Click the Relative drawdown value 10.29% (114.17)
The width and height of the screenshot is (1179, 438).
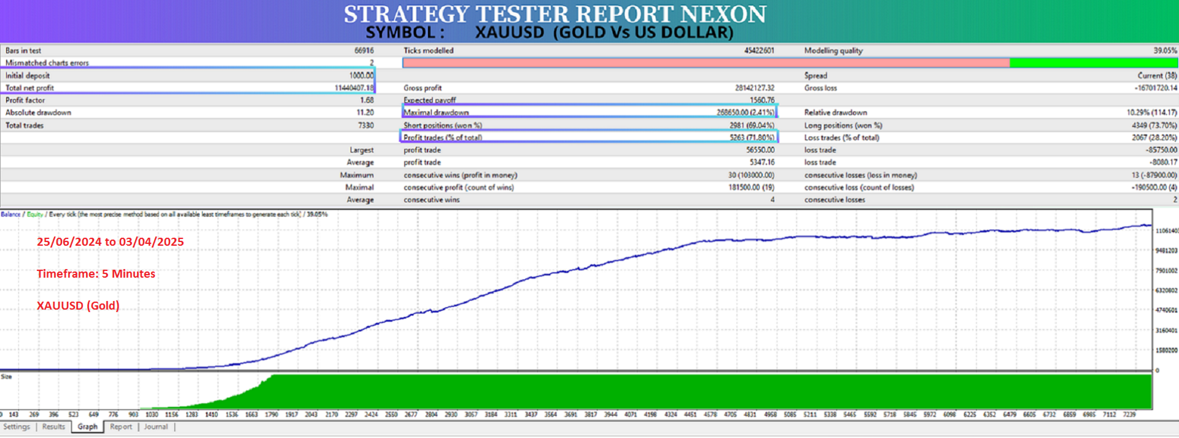click(x=1152, y=112)
